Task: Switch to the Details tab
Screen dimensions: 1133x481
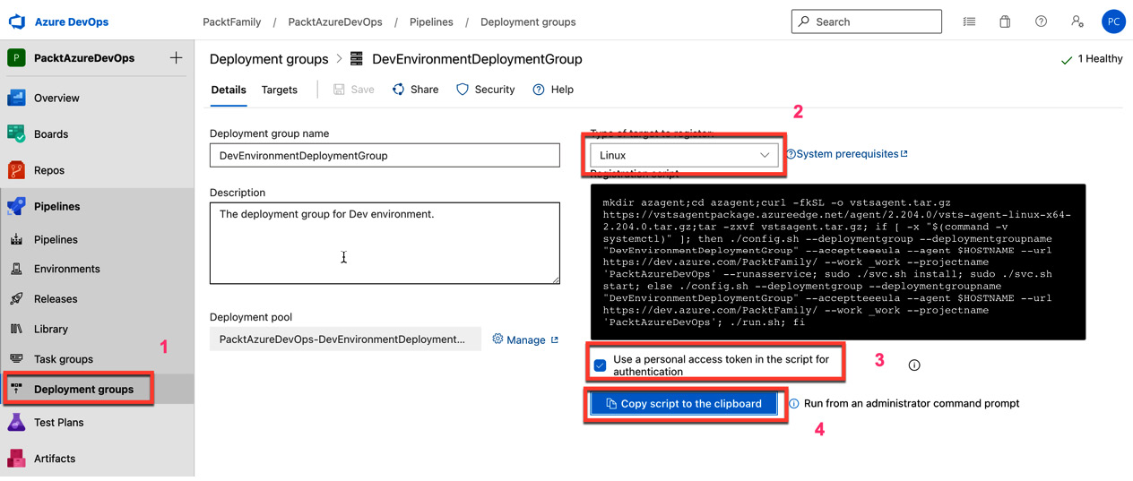Action: pos(229,90)
